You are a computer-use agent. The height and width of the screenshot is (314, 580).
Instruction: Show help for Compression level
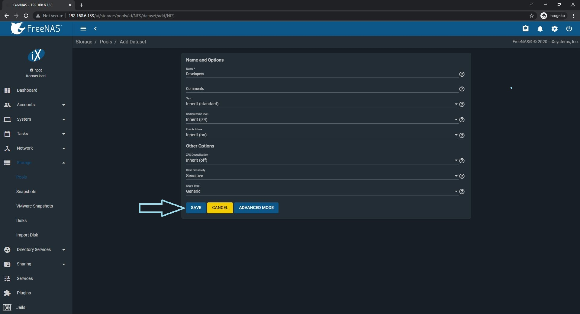[x=462, y=120]
